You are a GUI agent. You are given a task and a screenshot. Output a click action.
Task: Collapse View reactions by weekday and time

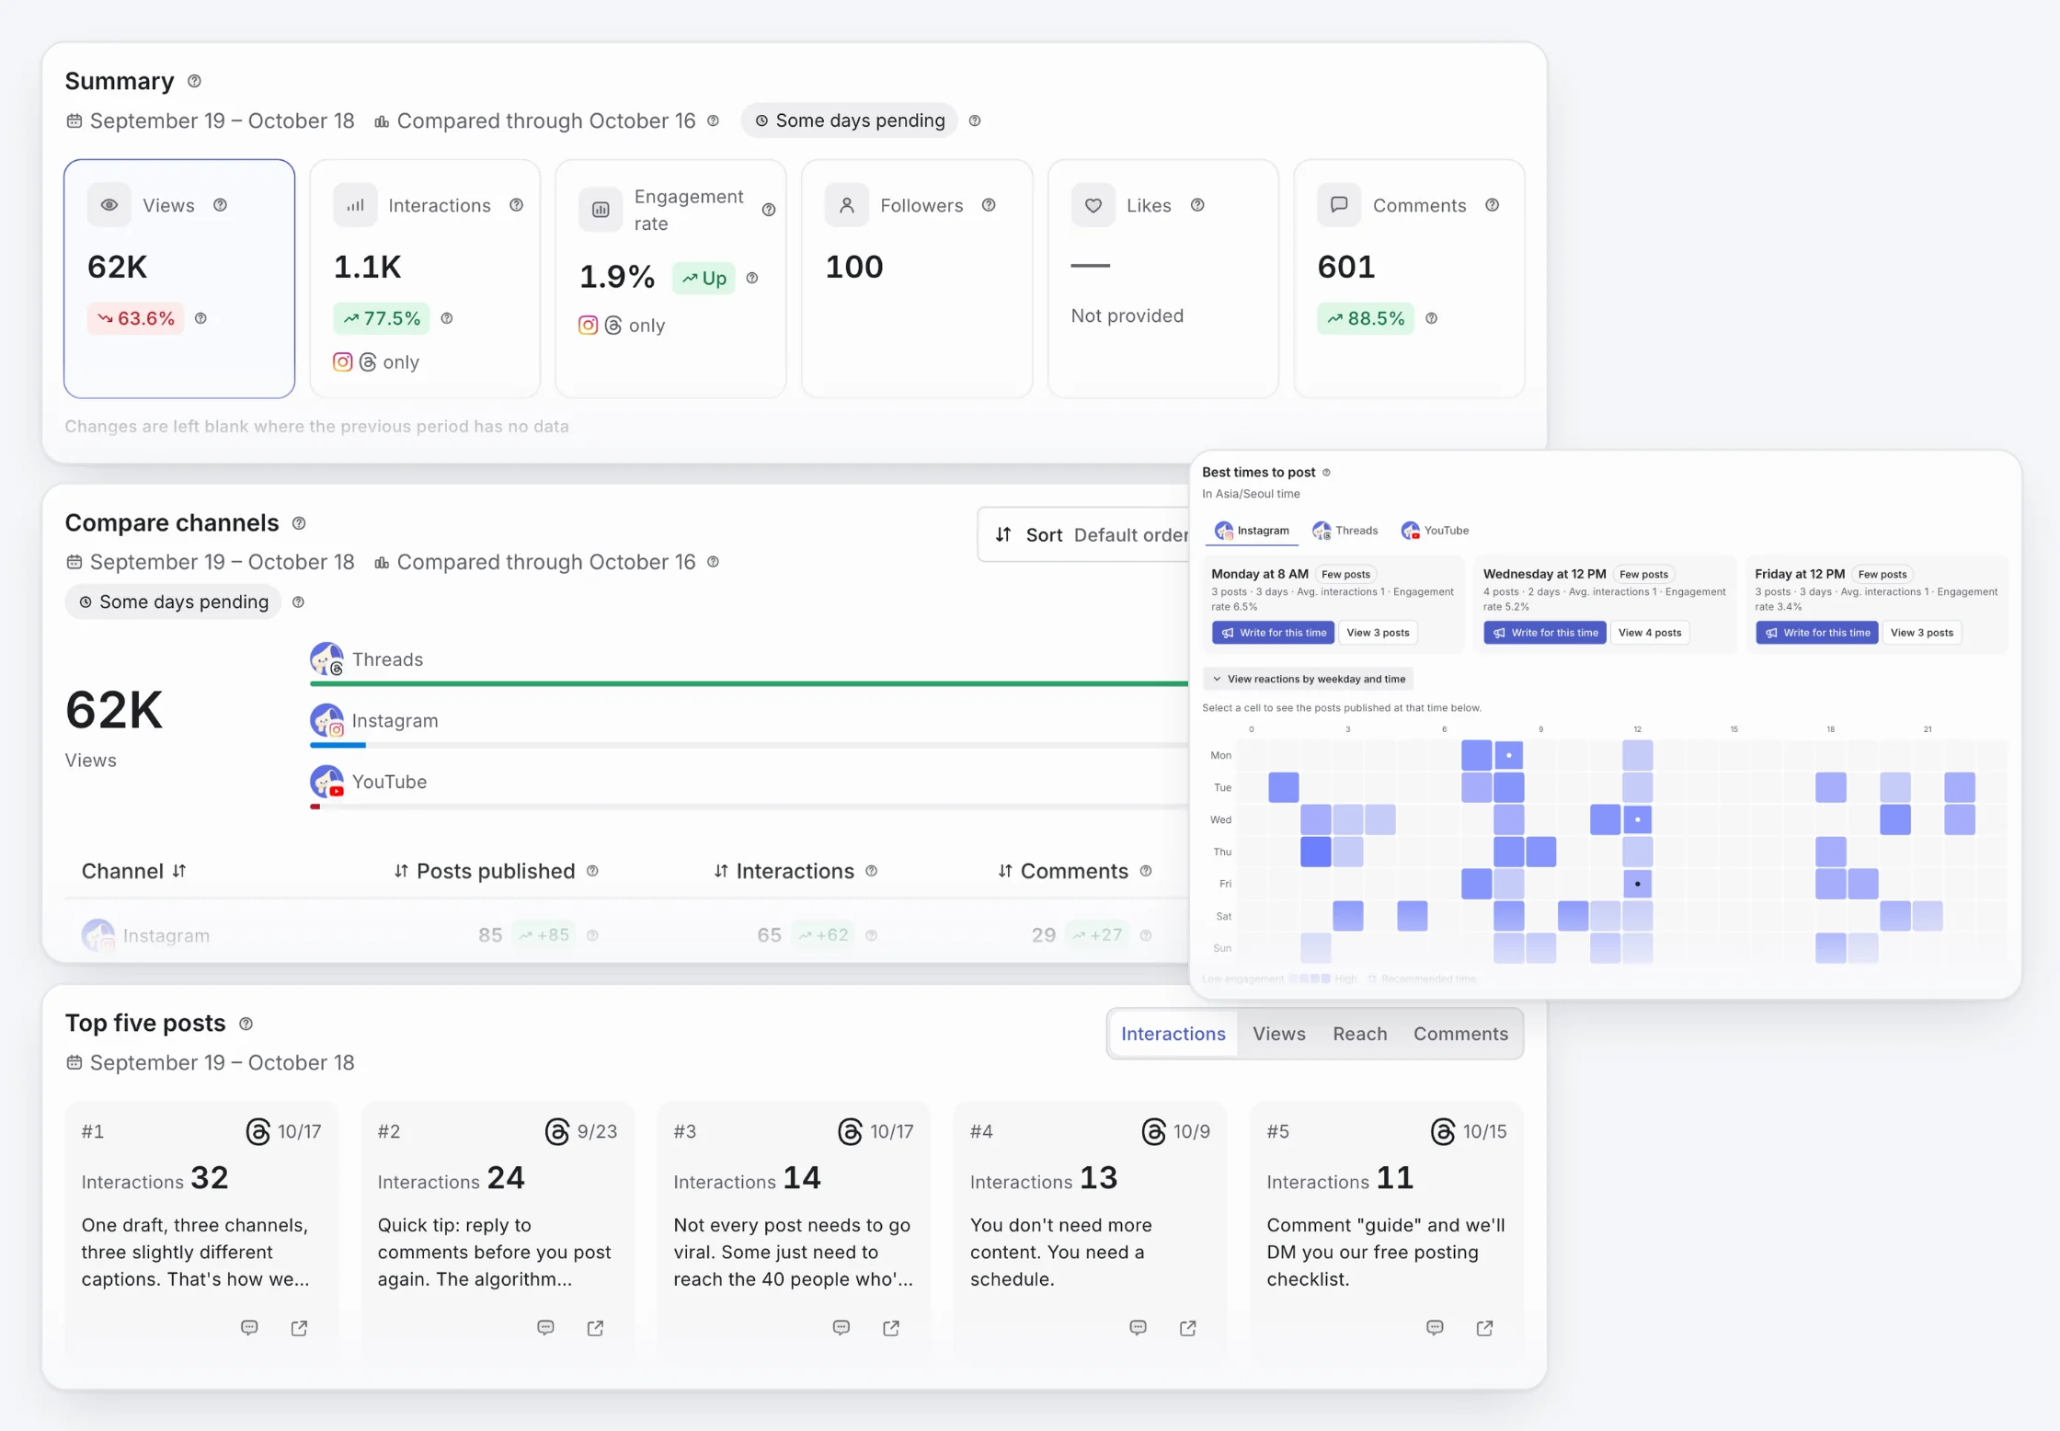(x=1308, y=679)
